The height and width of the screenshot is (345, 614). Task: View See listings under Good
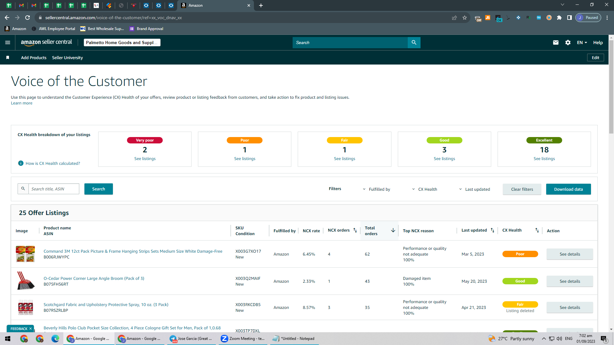(444, 159)
